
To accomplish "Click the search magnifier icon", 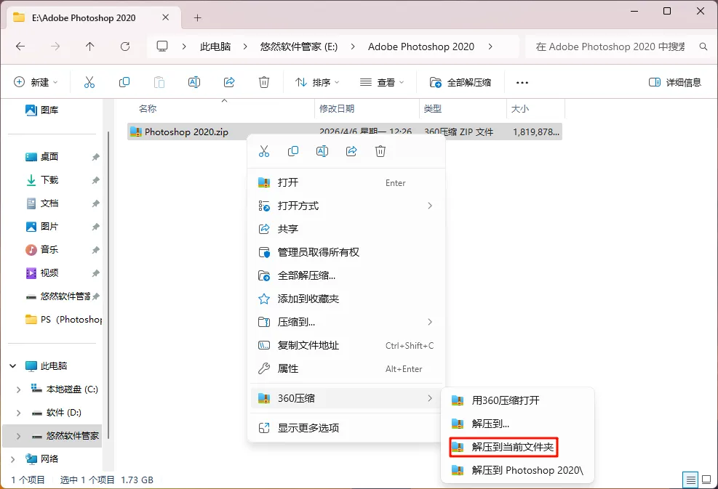I will pos(703,47).
